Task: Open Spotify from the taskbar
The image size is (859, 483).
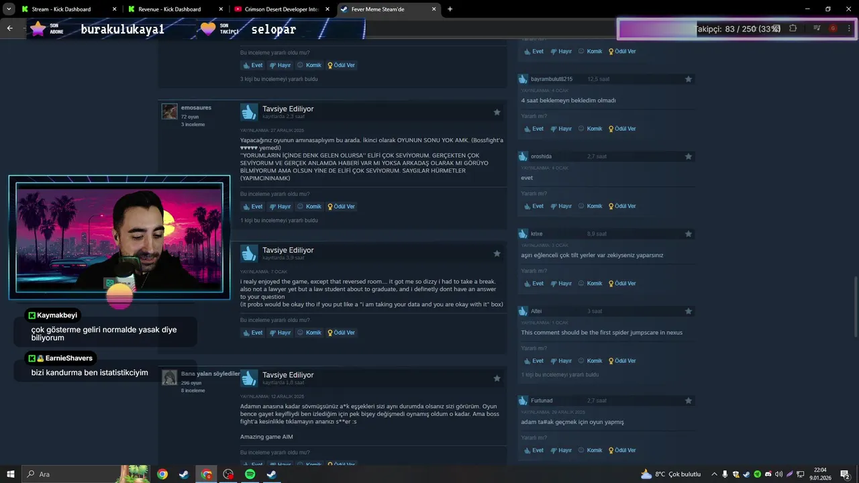Action: [x=250, y=474]
